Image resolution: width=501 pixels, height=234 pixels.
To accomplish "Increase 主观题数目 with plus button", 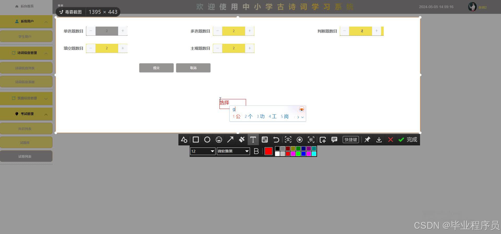I will tap(250, 48).
